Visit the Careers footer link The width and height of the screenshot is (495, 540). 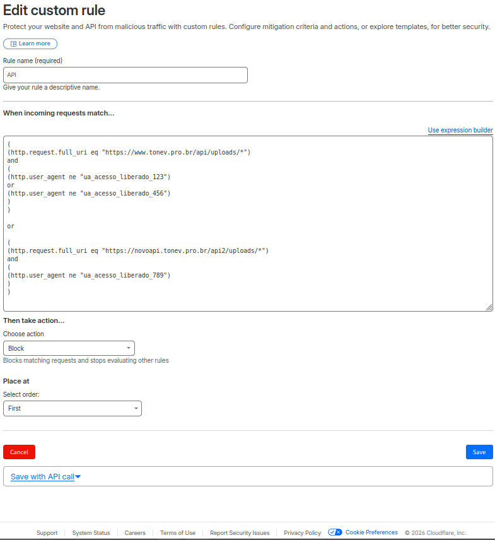(x=135, y=533)
